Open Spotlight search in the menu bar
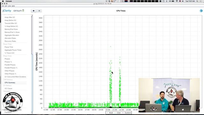The image size is (204, 115). [x=197, y=1]
